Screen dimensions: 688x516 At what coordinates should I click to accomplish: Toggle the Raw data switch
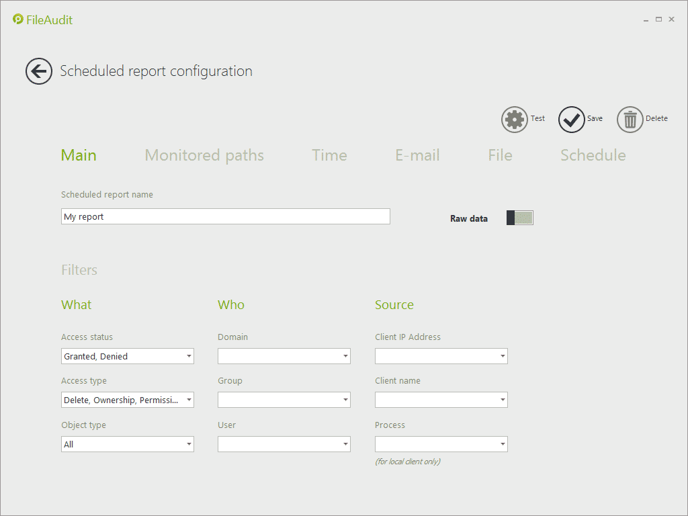coord(519,218)
